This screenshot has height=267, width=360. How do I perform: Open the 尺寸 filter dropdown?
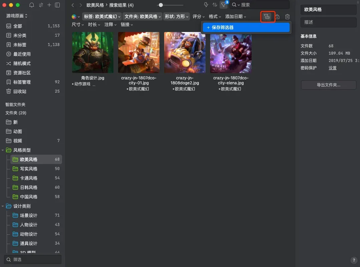click(78, 25)
